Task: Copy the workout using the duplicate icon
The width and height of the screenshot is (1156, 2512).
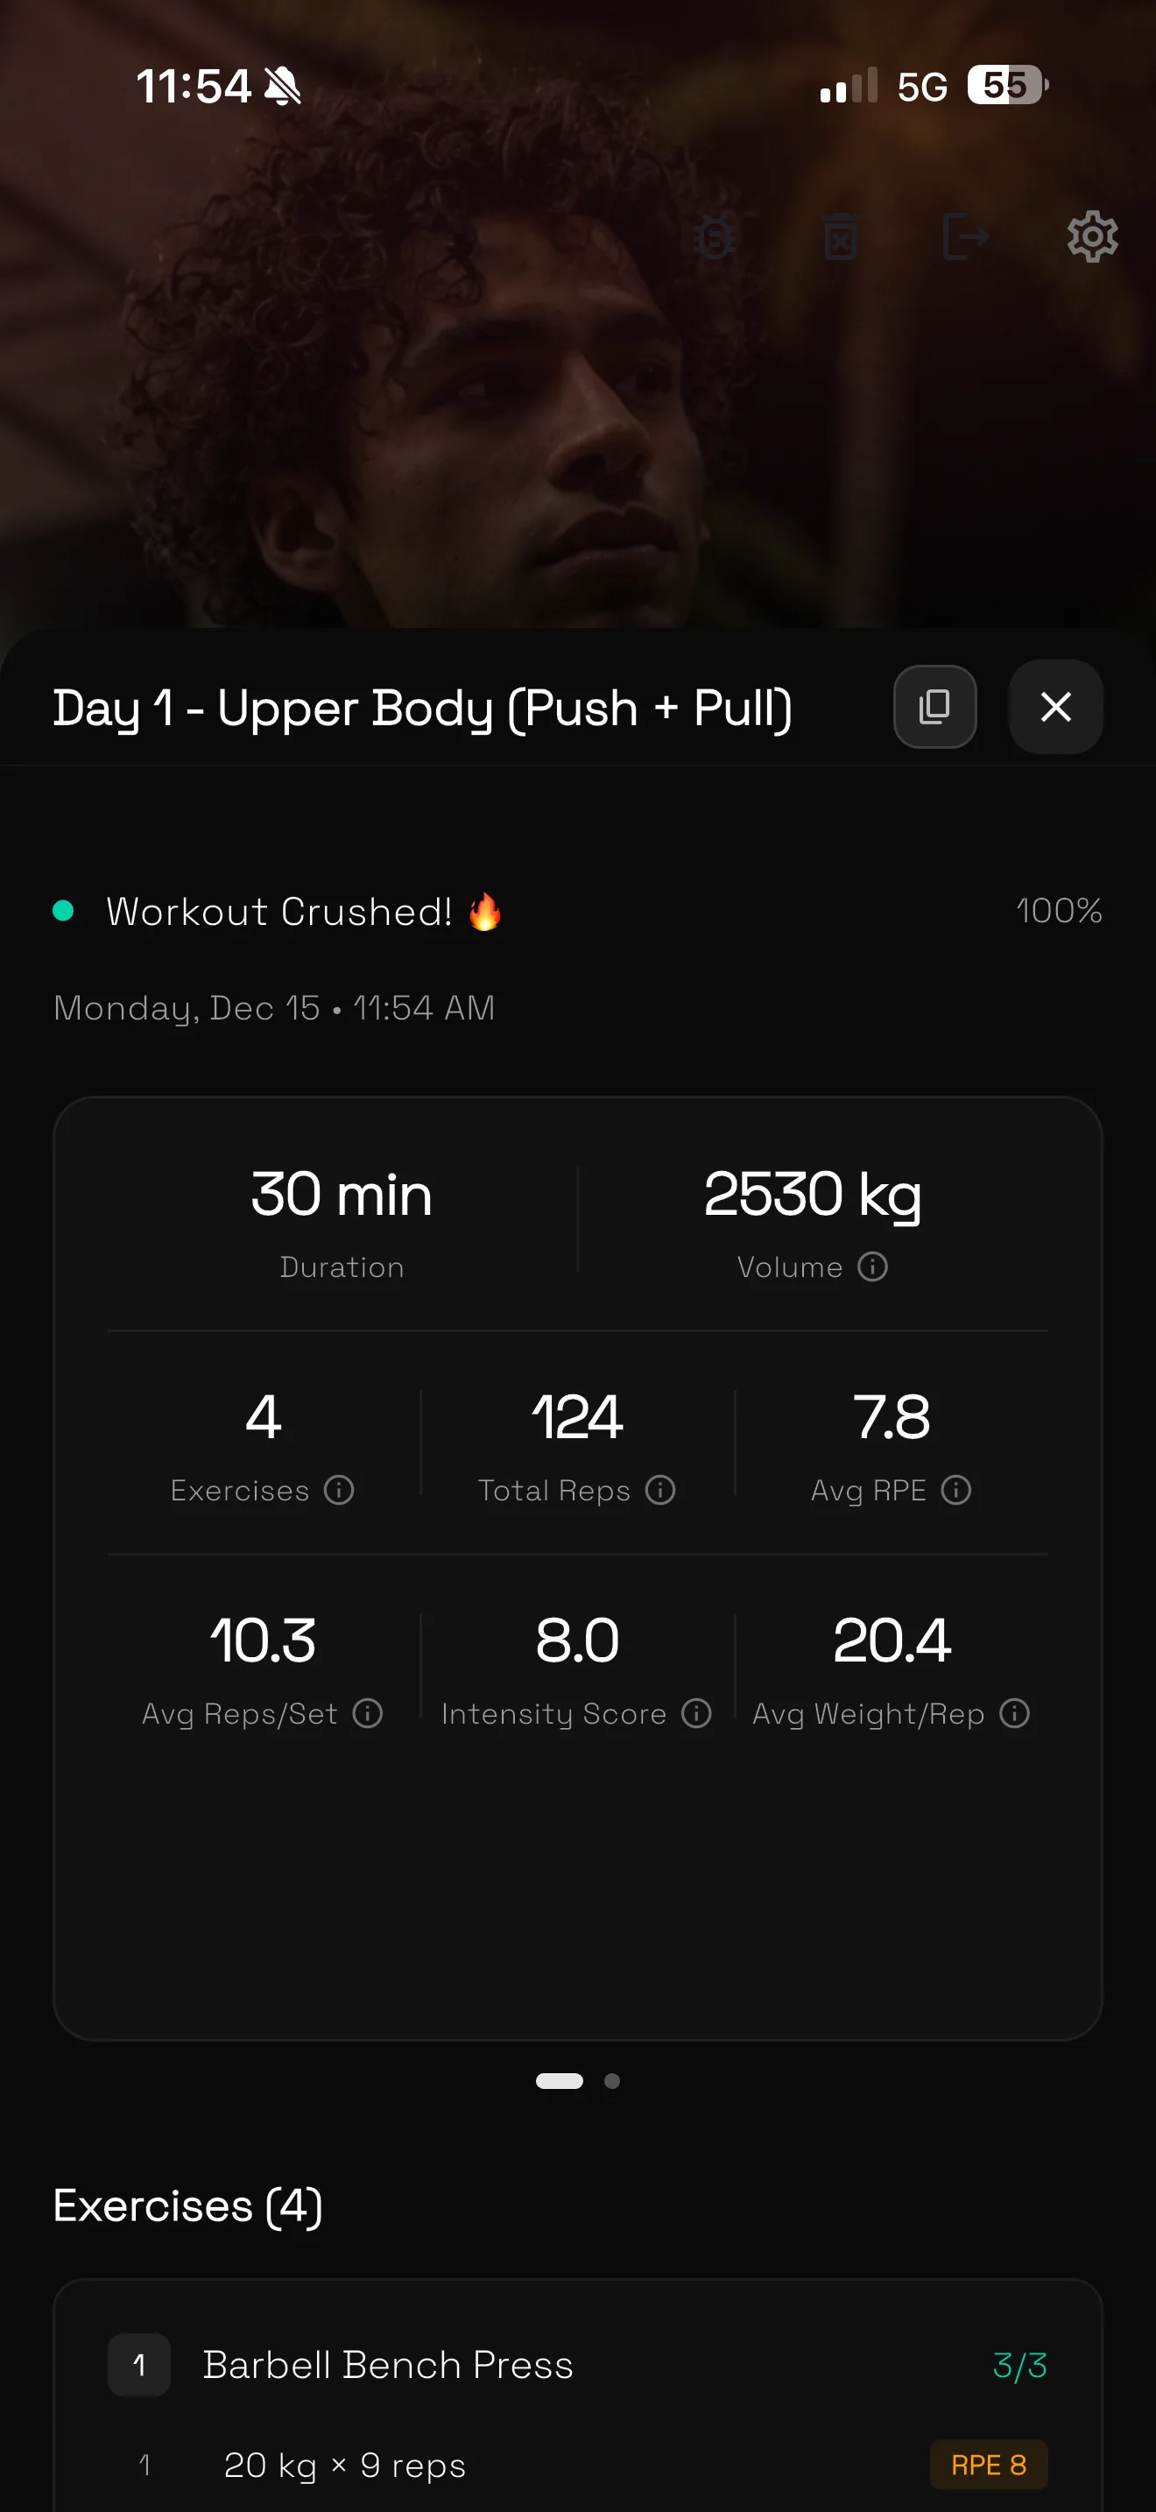Action: pyautogui.click(x=934, y=707)
